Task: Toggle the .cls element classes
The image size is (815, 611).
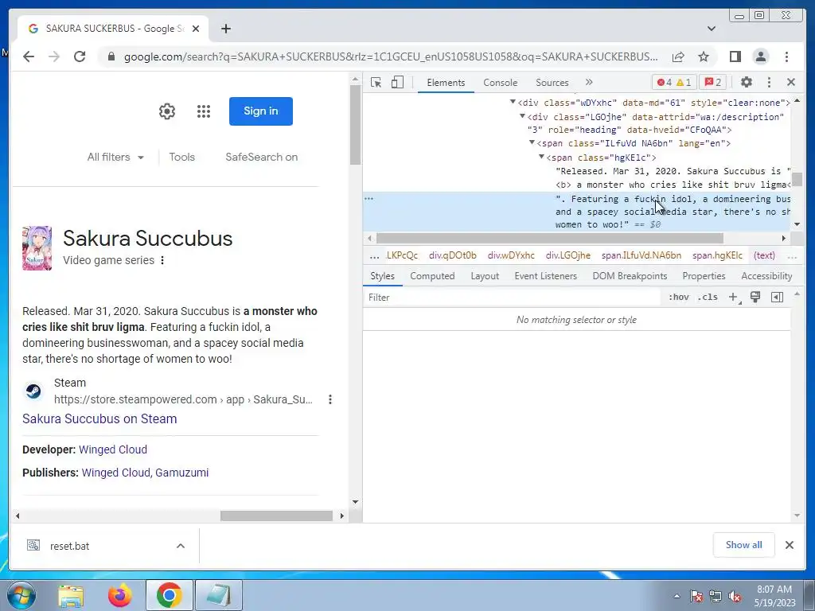Action: tap(708, 298)
